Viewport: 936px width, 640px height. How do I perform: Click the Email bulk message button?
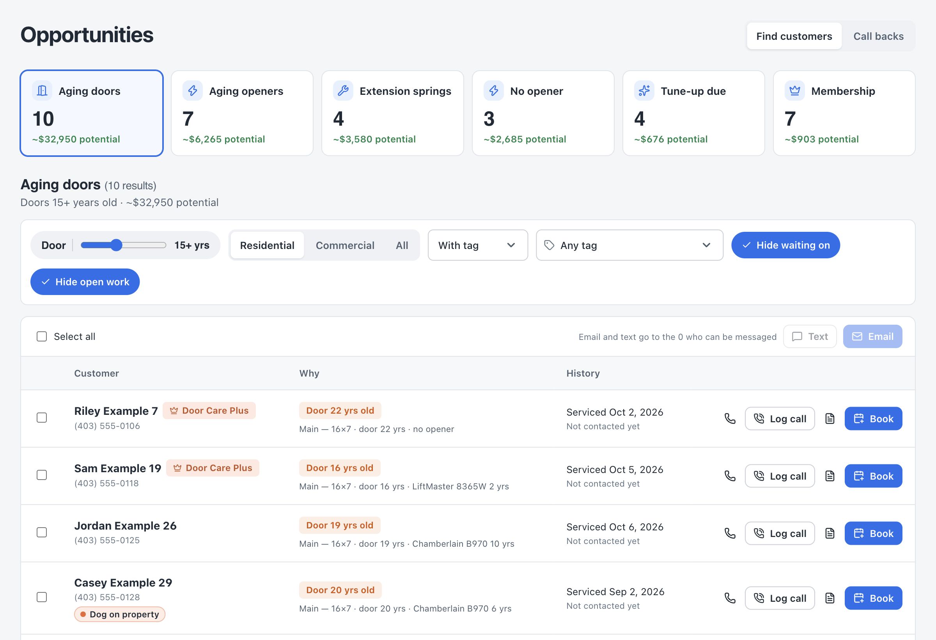click(872, 336)
